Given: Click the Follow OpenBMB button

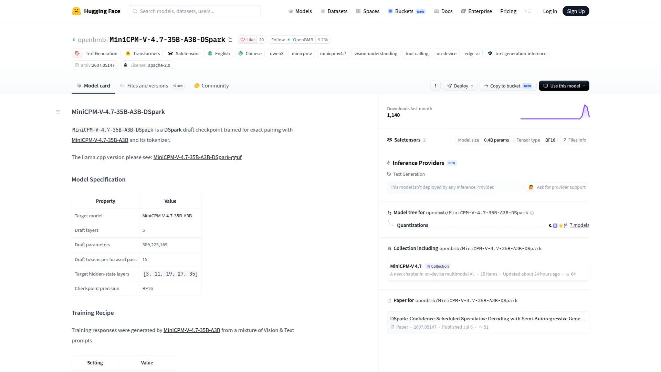Looking at the screenshot, I should pyautogui.click(x=292, y=40).
